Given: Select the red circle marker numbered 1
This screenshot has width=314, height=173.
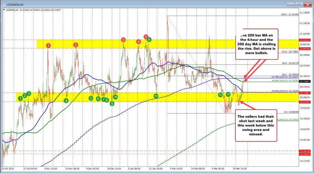Looking at the screenshot, I should coord(48,46).
